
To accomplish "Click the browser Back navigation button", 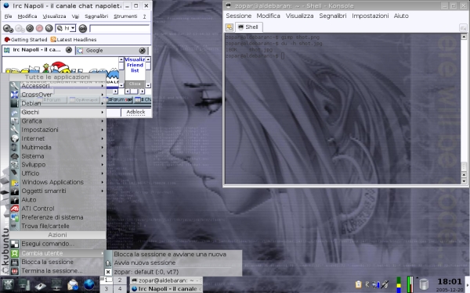I will (7, 28).
